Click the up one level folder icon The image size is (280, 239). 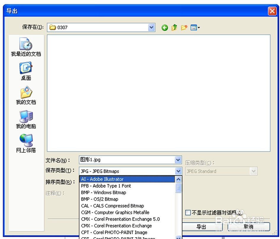pos(174,27)
